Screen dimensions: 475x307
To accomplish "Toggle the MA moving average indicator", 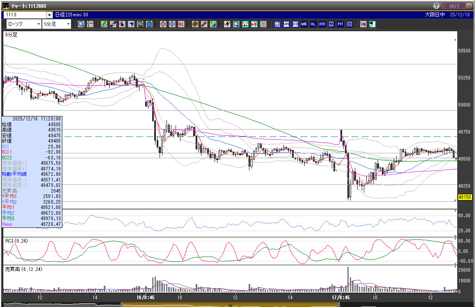I will click(286, 24).
